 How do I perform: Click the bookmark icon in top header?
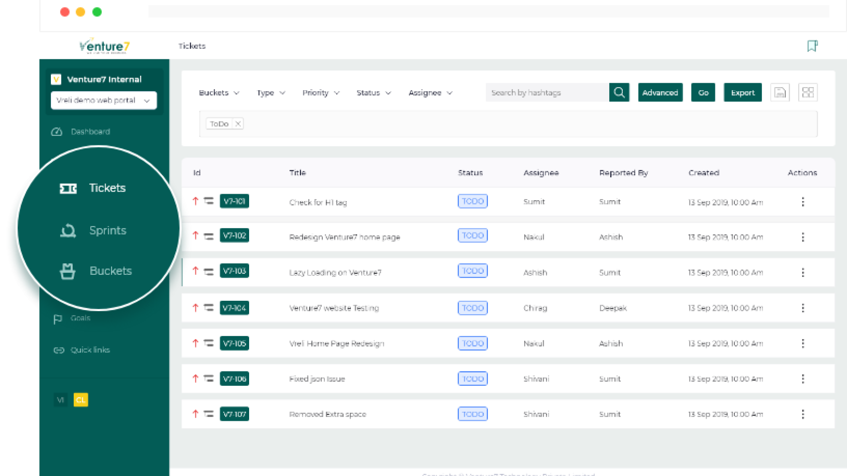tap(812, 46)
